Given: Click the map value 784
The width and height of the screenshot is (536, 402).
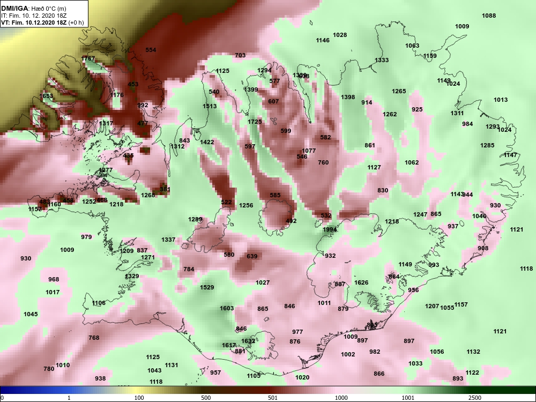Looking at the screenshot, I should coord(189,270).
